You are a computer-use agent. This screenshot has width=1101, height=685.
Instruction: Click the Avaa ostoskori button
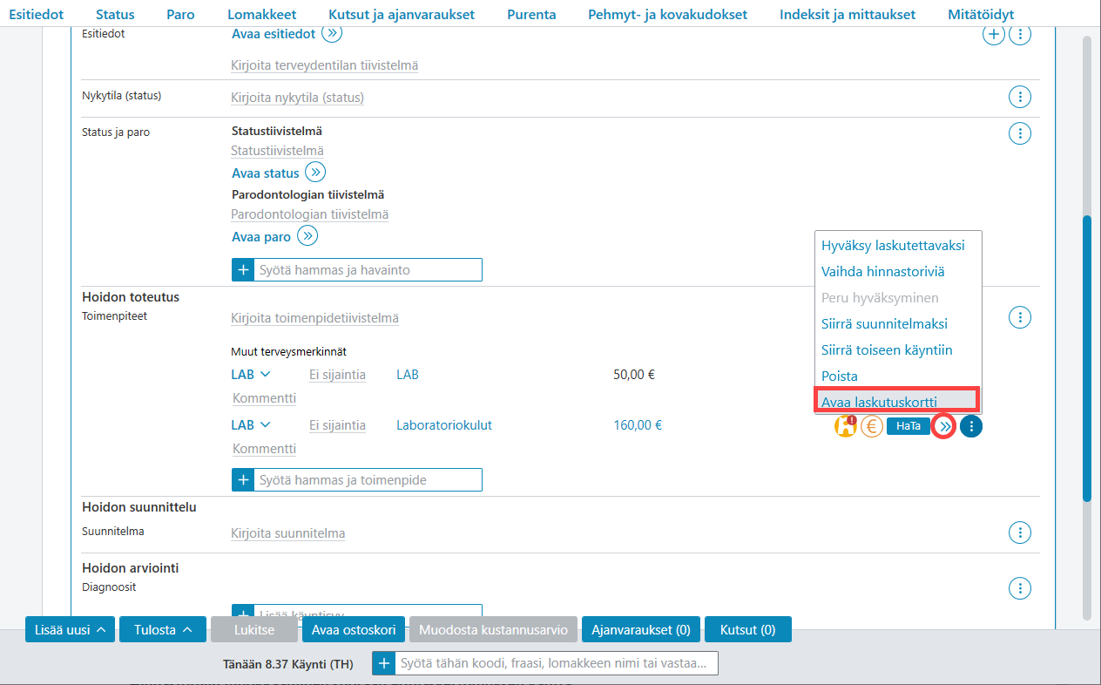354,629
